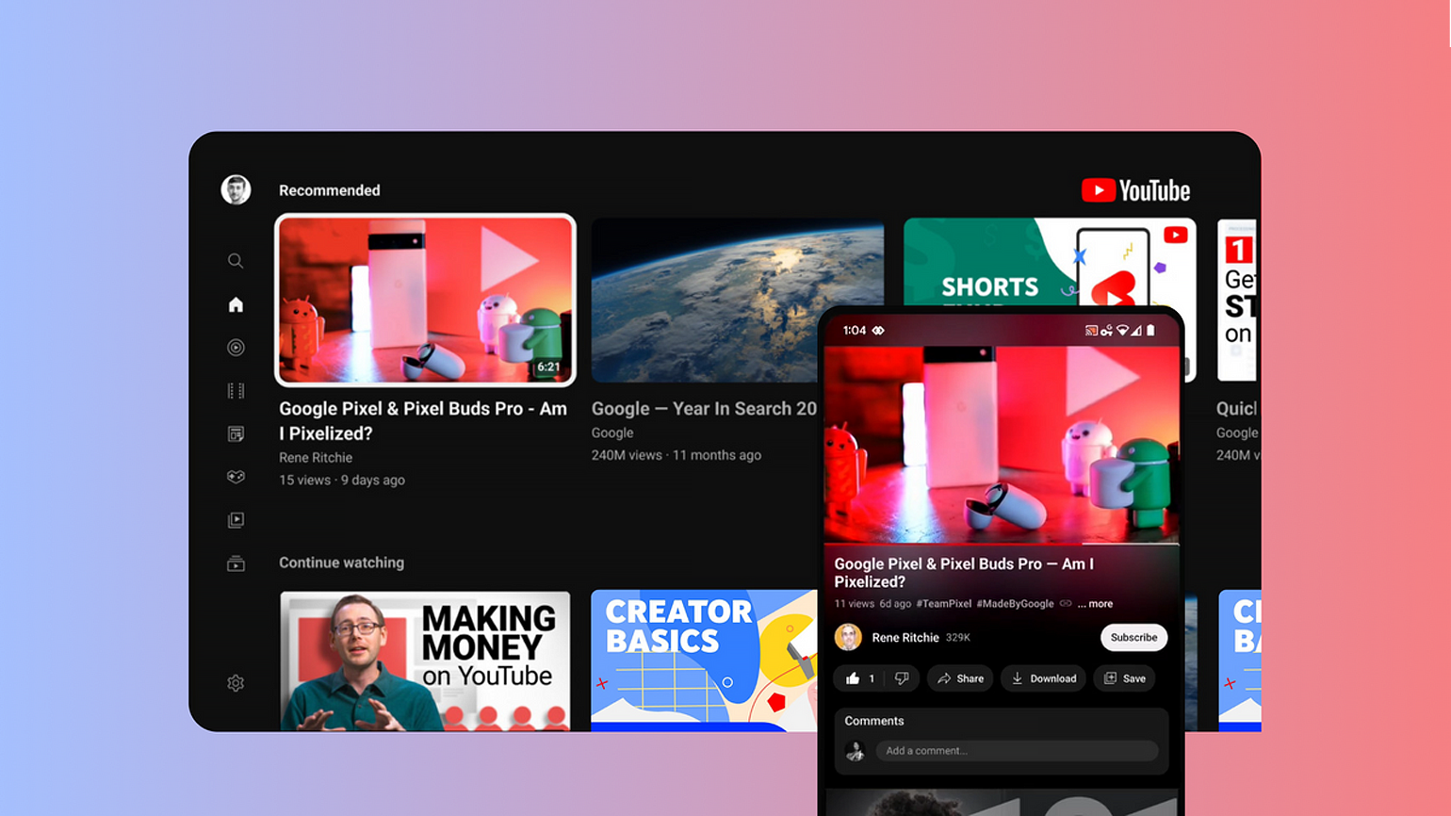The image size is (1451, 816).
Task: Open the Subscriptions icon in the sidebar
Action: [236, 563]
